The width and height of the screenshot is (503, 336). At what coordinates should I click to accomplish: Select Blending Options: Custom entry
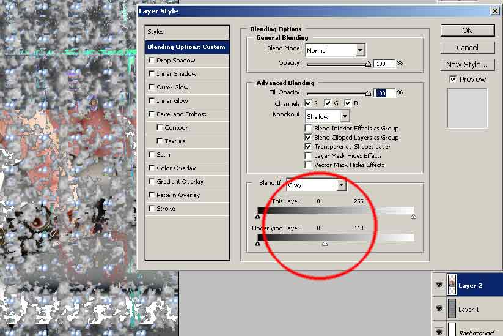click(x=187, y=47)
